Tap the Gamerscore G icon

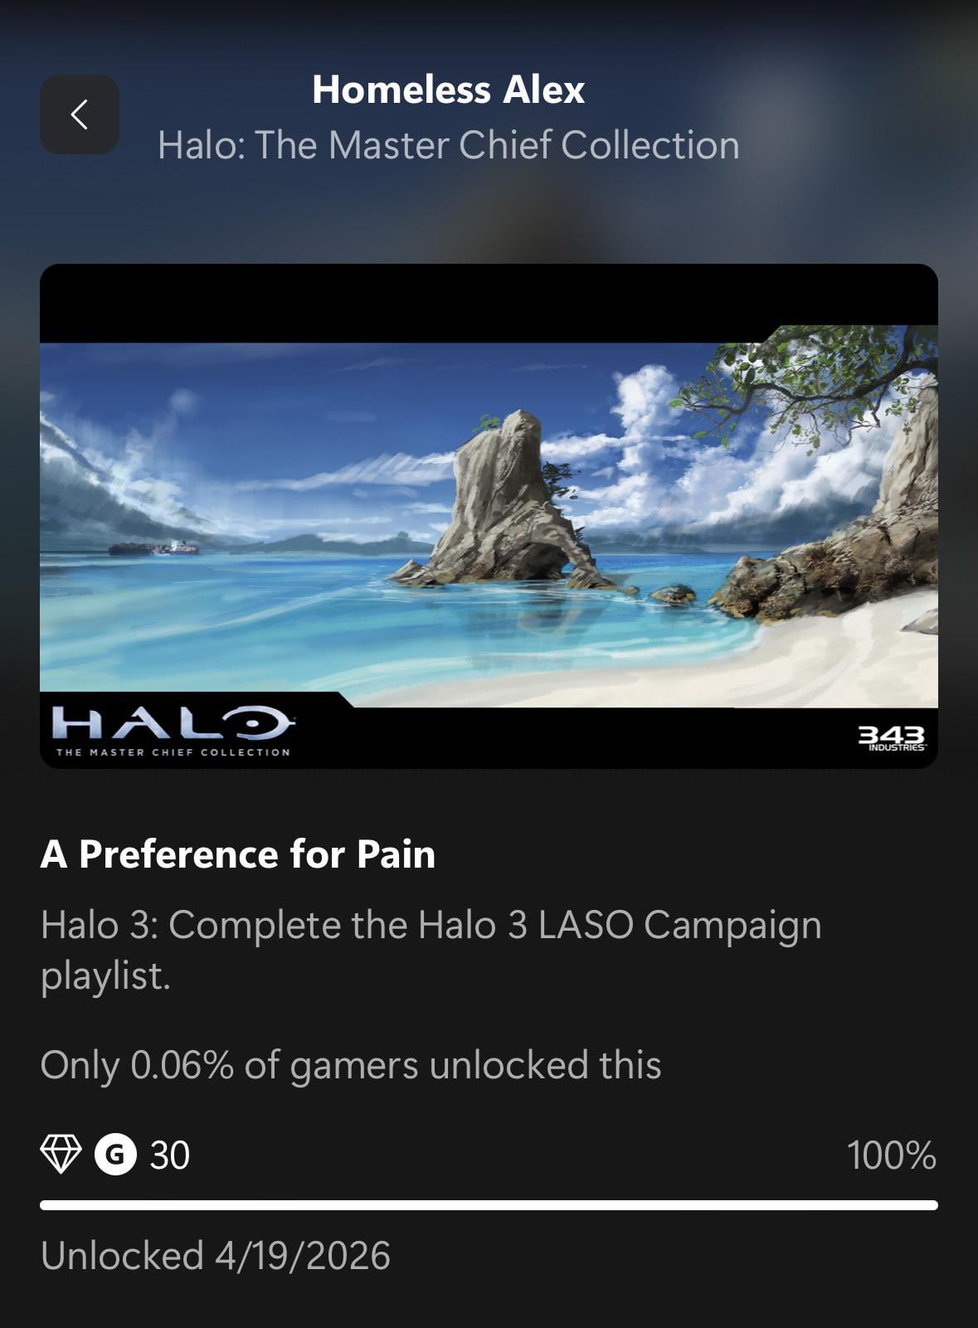(x=115, y=1154)
